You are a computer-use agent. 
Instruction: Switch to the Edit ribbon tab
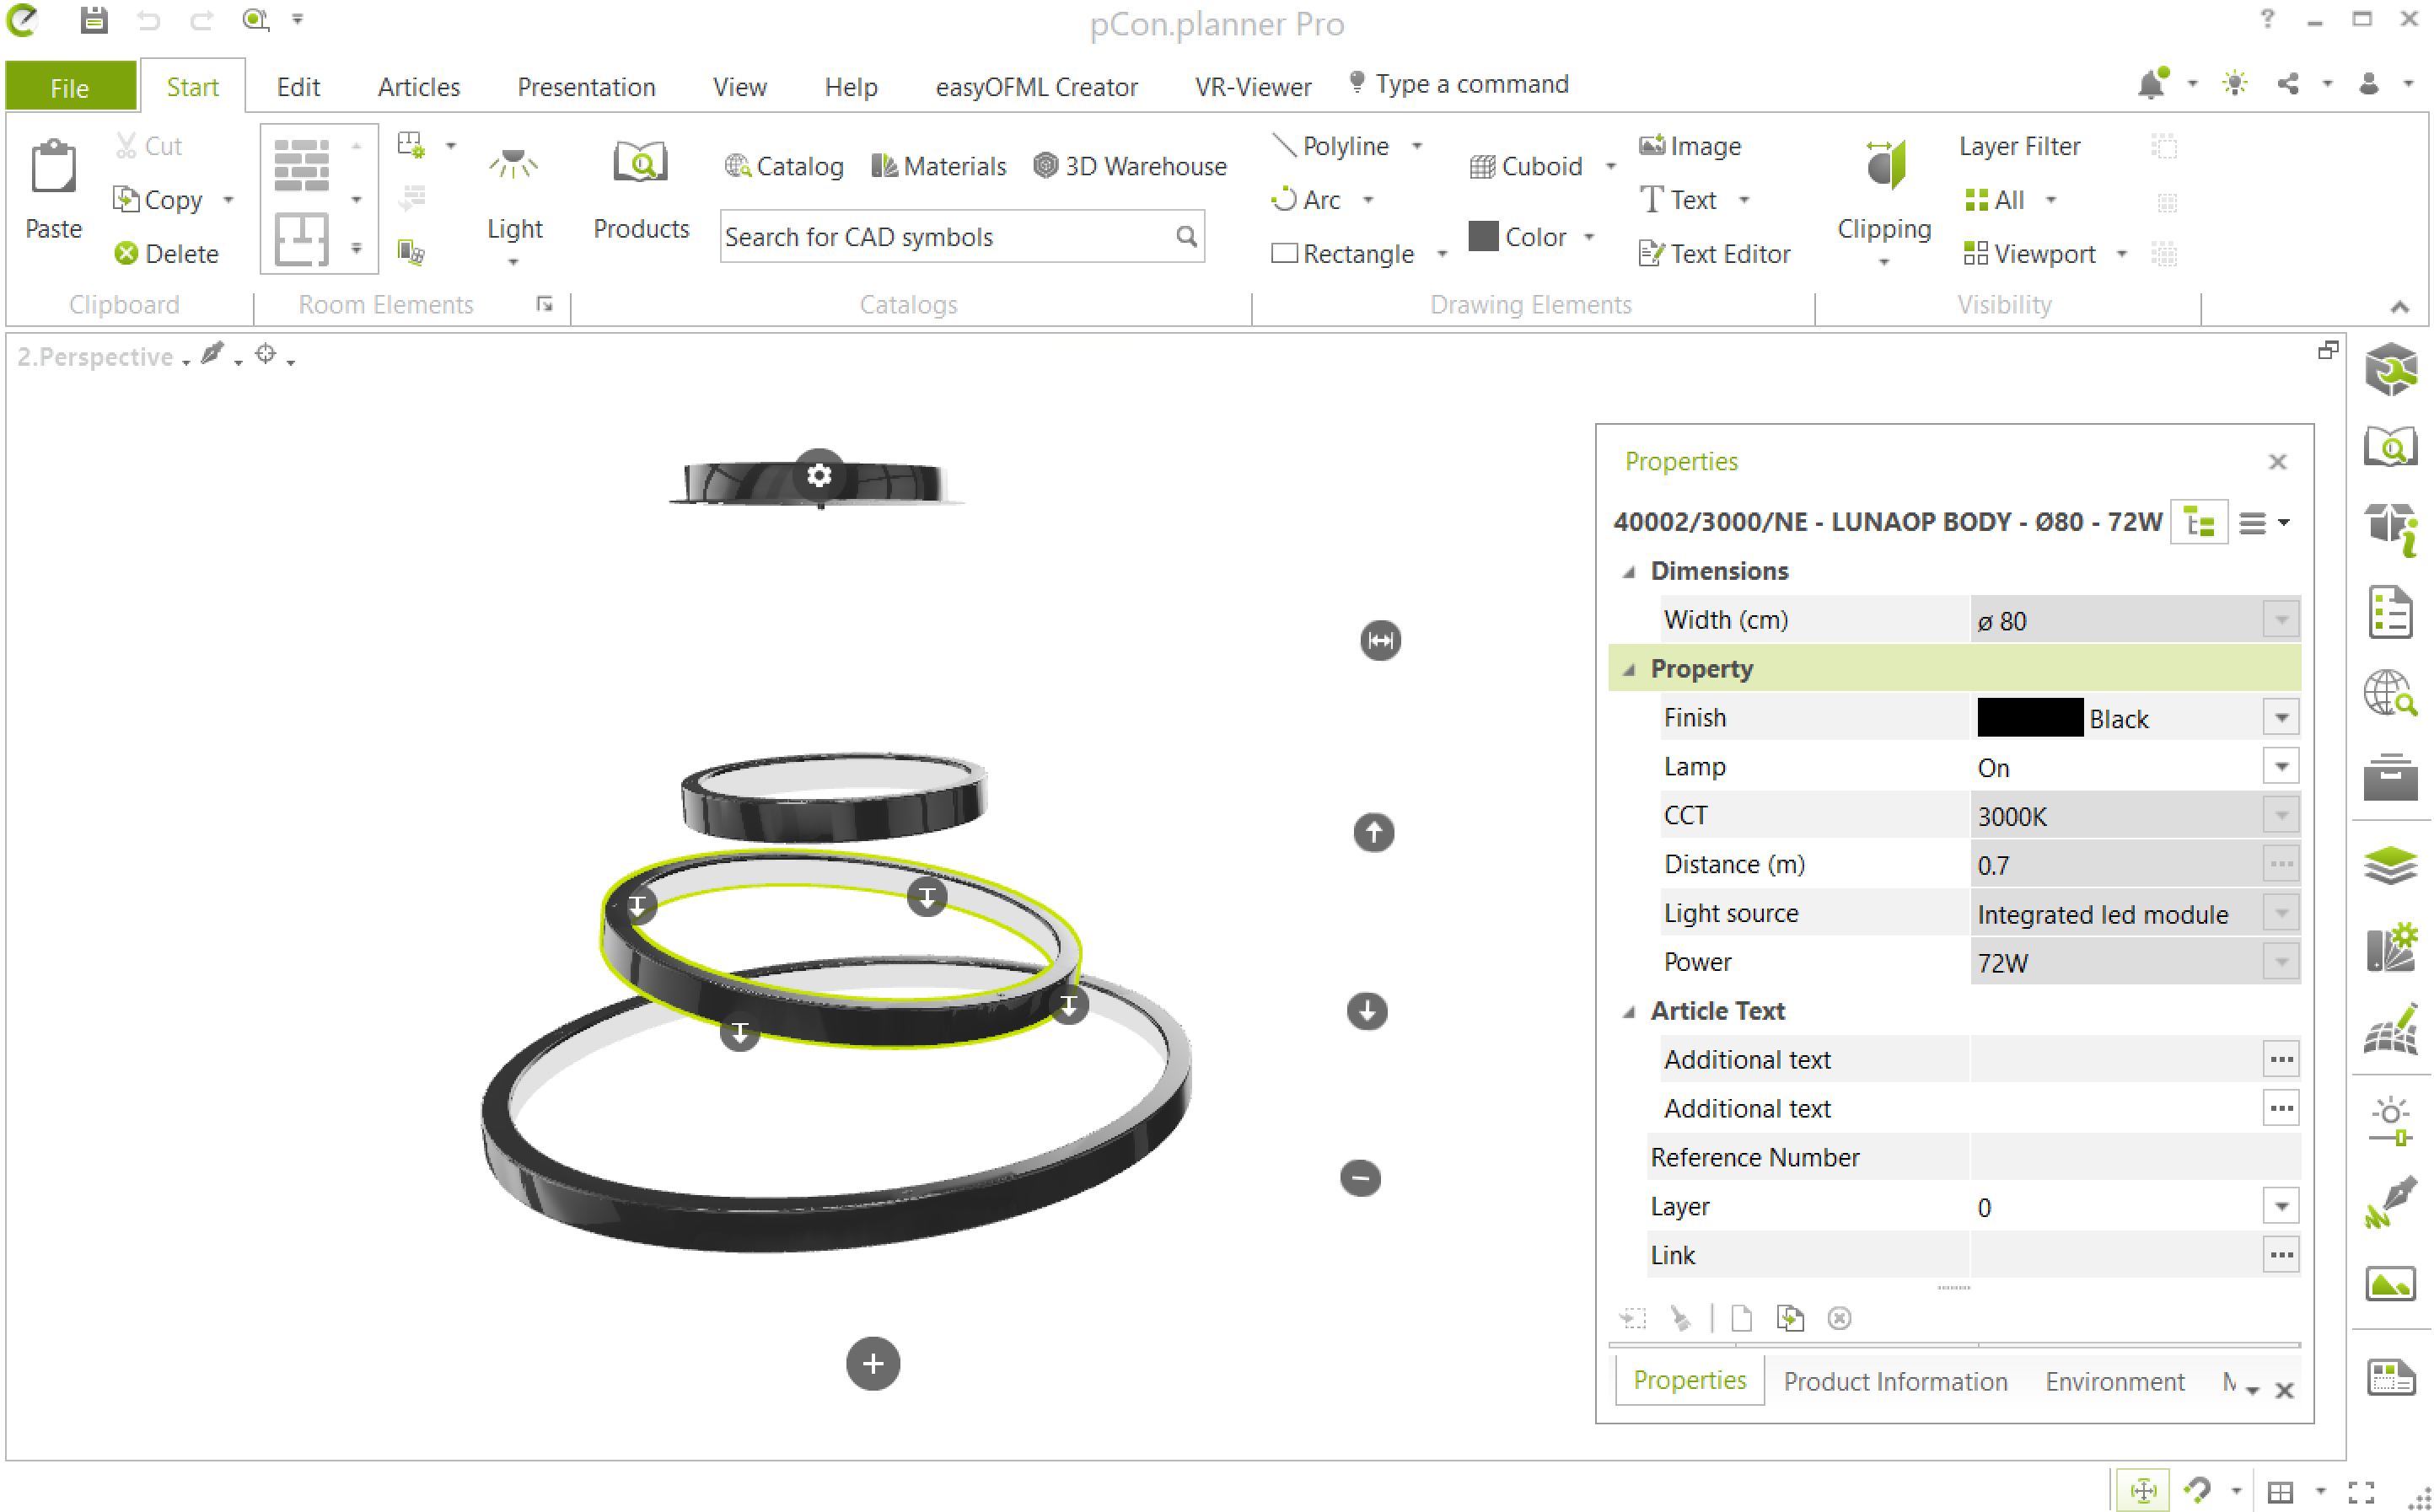pos(297,87)
